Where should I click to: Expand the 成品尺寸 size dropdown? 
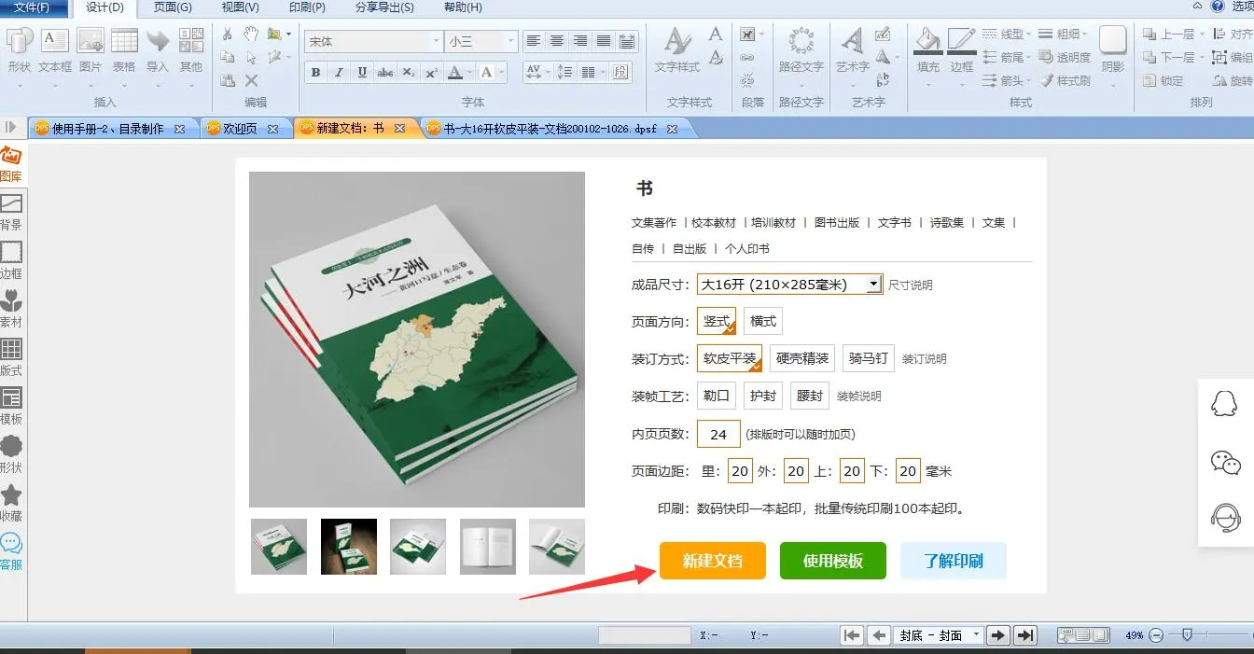pyautogui.click(x=873, y=285)
